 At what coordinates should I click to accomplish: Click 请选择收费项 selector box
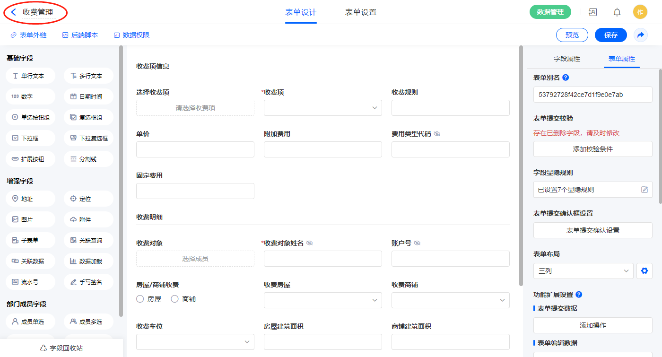coord(195,108)
